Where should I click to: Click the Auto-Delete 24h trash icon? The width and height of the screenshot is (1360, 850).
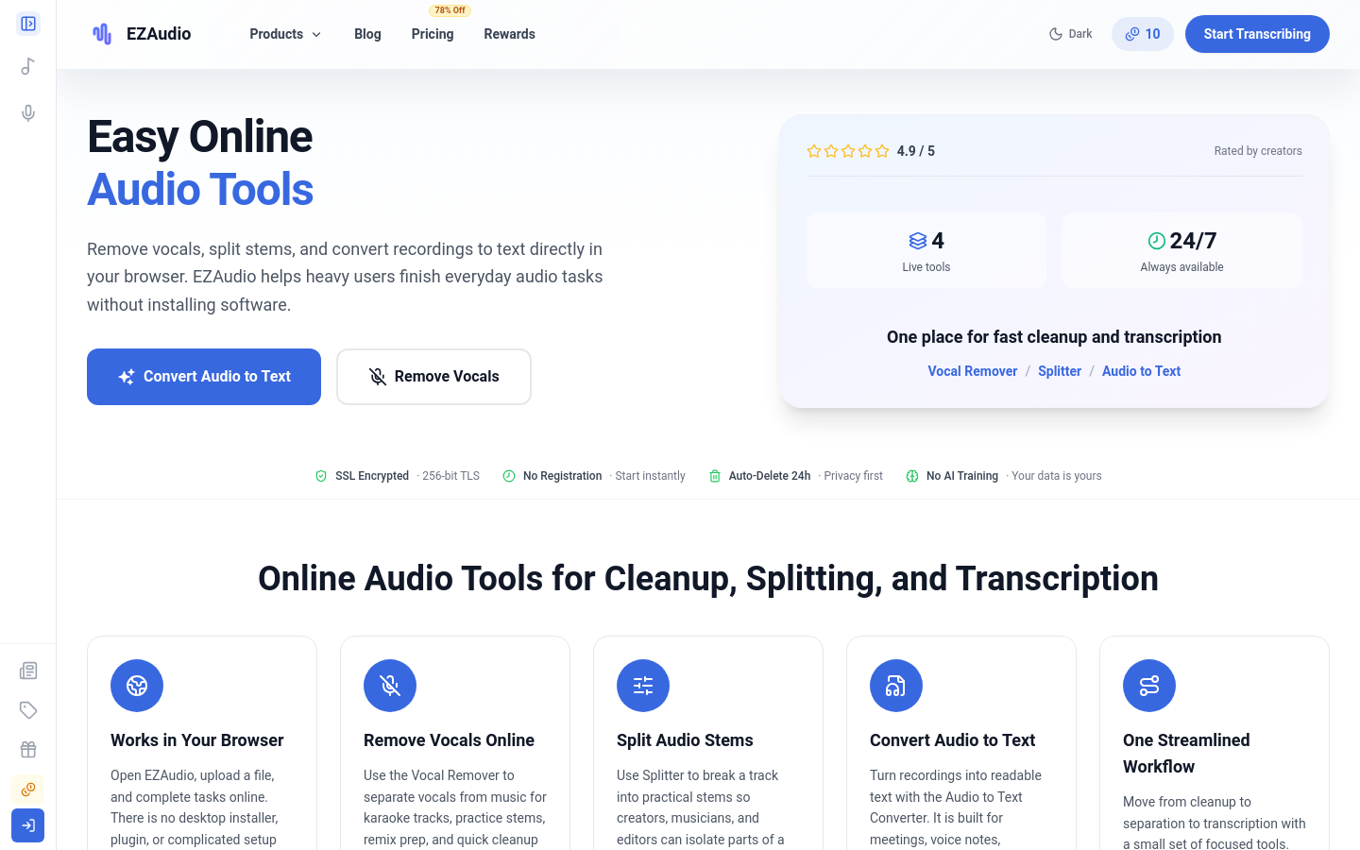(715, 476)
